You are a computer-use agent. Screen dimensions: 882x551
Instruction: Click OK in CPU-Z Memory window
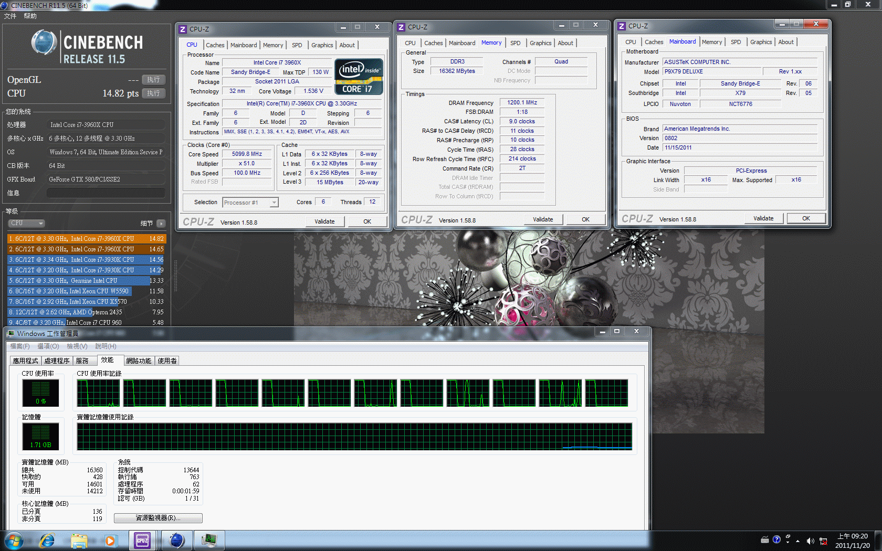(586, 219)
